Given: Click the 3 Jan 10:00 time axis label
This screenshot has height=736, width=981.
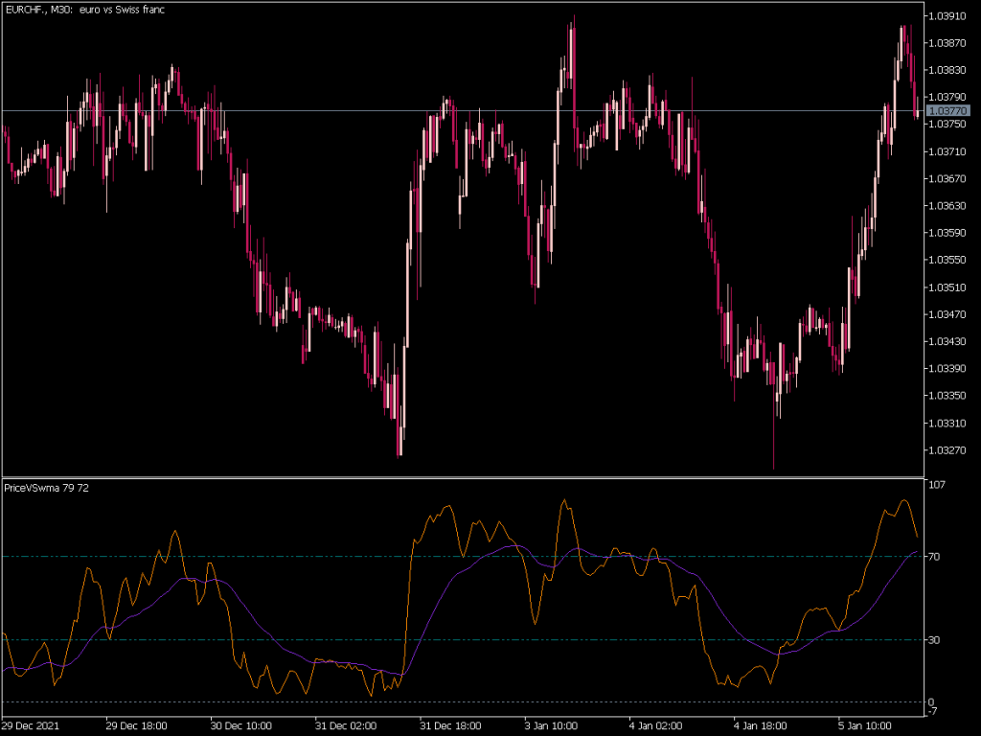Looking at the screenshot, I should 553,725.
